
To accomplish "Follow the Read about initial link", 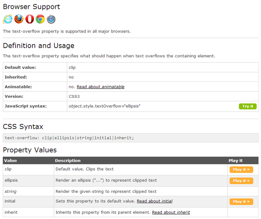I will [154, 201].
